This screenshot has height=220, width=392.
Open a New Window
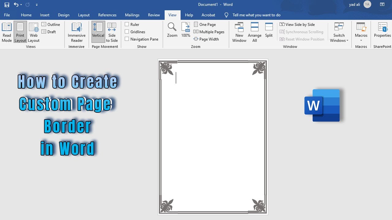point(239,32)
